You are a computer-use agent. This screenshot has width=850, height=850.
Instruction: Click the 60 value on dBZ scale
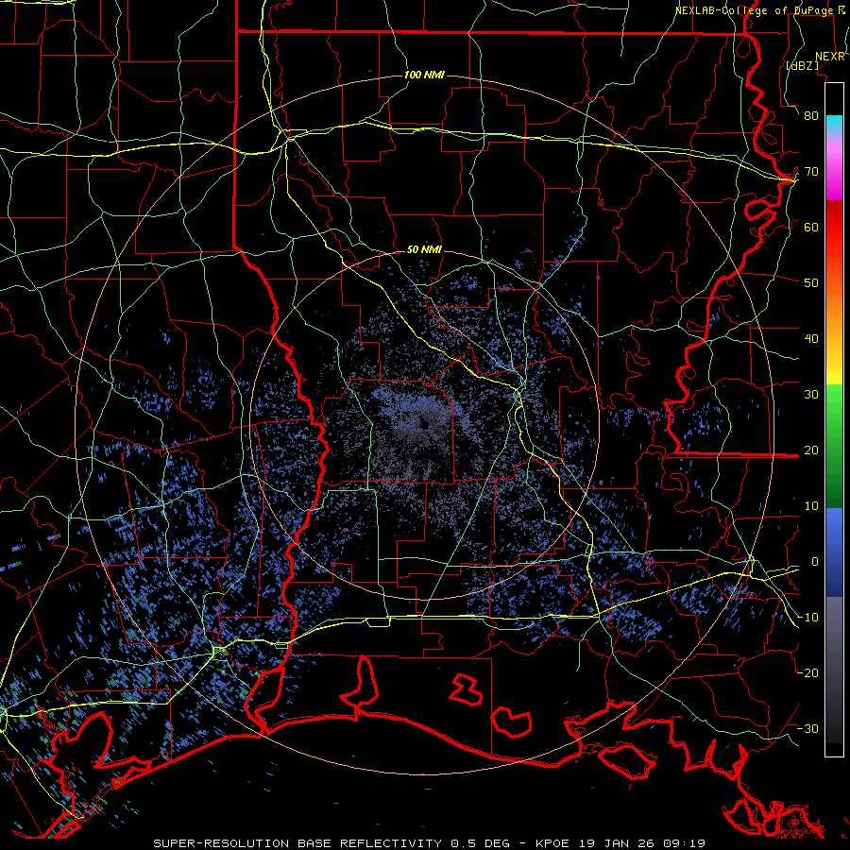[811, 227]
